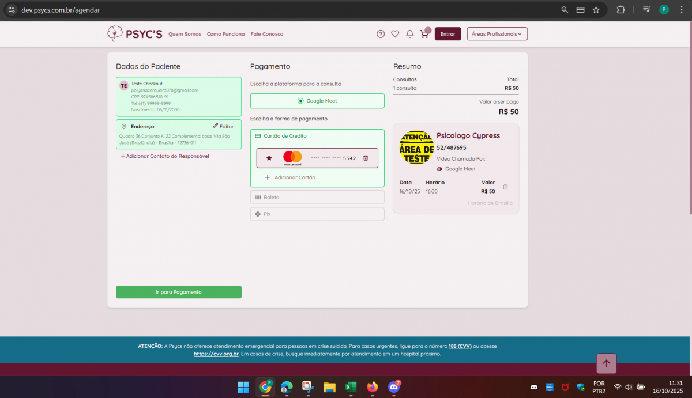
Task: Expand Adicionar Contato do Responsável
Action: click(x=165, y=156)
